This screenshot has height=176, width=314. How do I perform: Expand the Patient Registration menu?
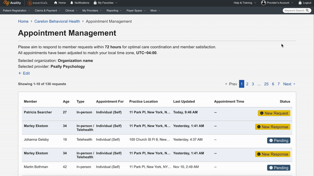pos(16,11)
